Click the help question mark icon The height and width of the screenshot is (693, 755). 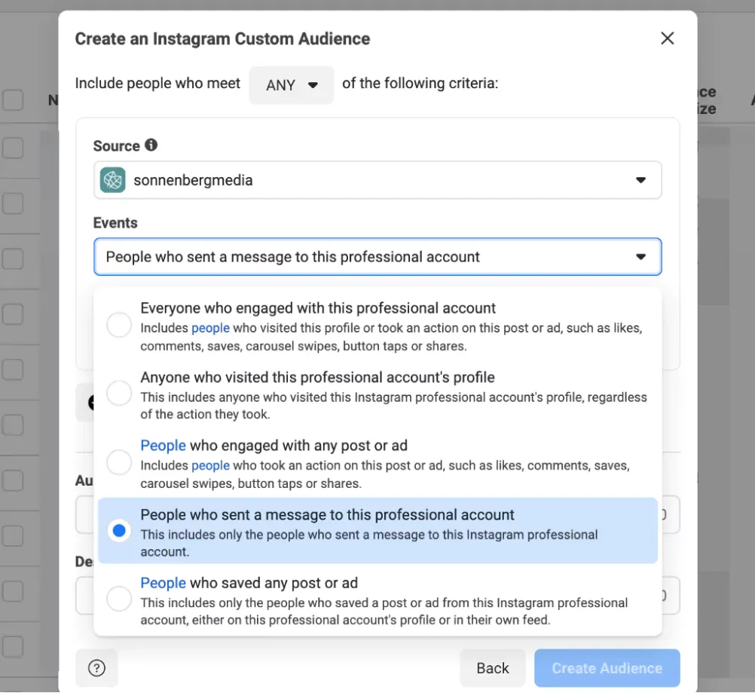click(x=96, y=668)
